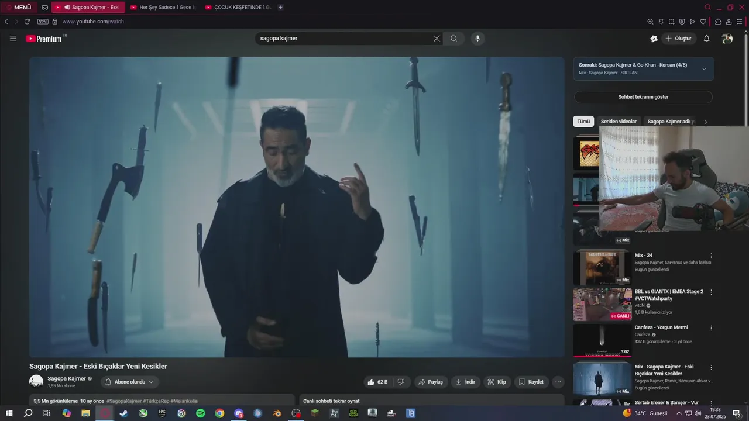The height and width of the screenshot is (421, 749).
Task: Switch to ÇOCUK KEŞFETİNDE tab
Action: point(238,7)
